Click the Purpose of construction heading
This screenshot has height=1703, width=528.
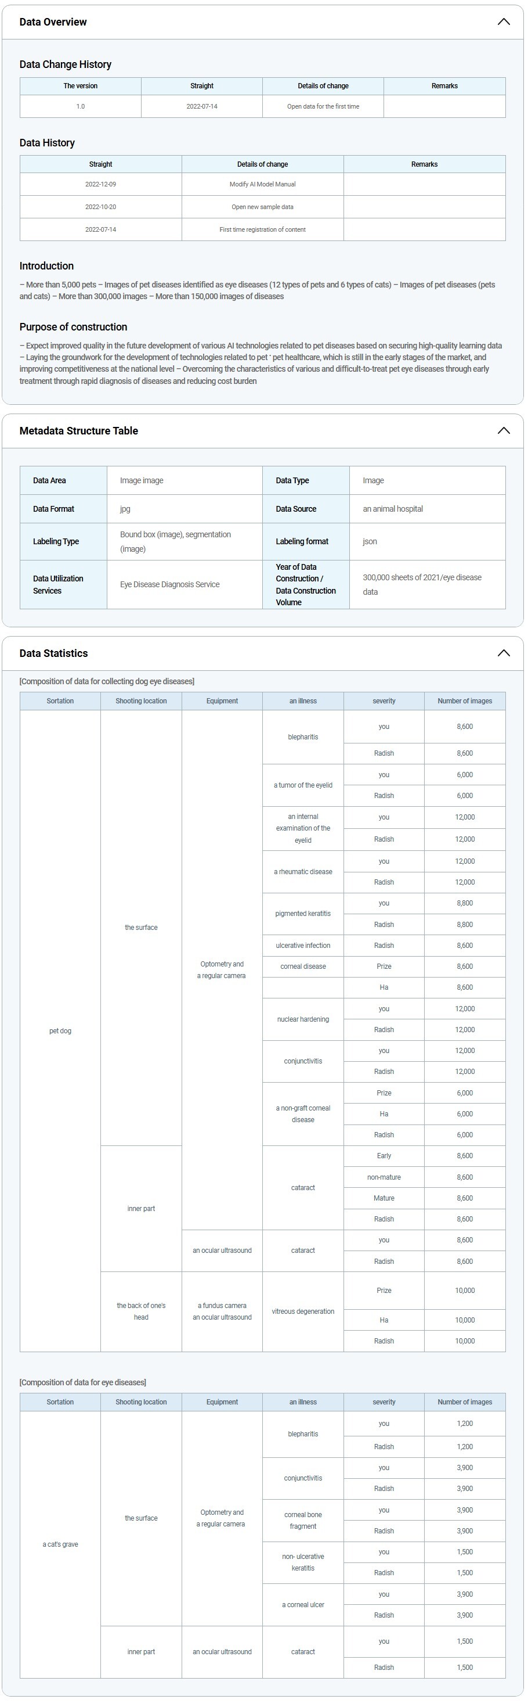click(73, 326)
